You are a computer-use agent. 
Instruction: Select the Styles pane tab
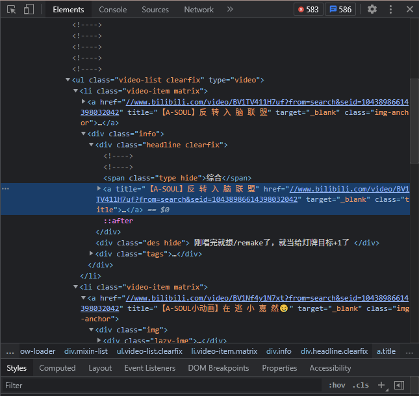coord(17,367)
